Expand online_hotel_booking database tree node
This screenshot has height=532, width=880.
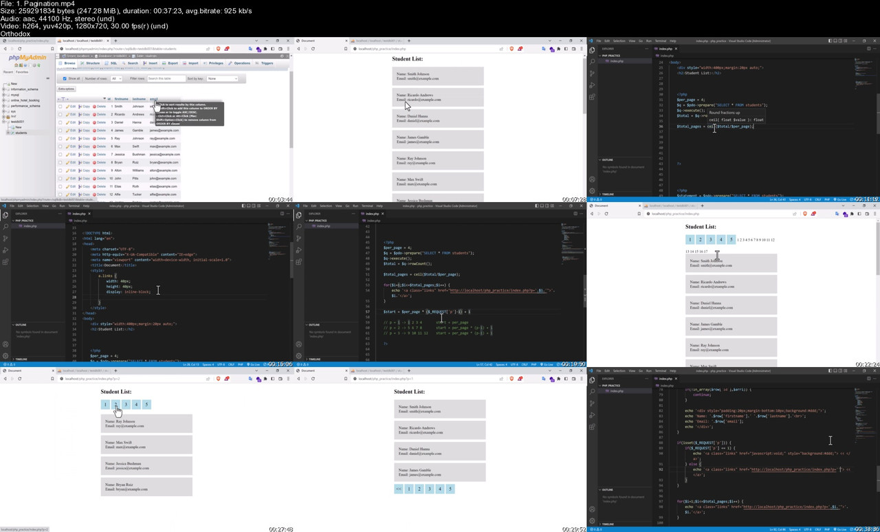click(x=3, y=100)
